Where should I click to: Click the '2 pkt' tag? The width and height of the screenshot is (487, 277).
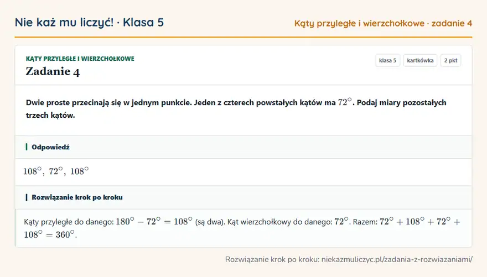[450, 60]
